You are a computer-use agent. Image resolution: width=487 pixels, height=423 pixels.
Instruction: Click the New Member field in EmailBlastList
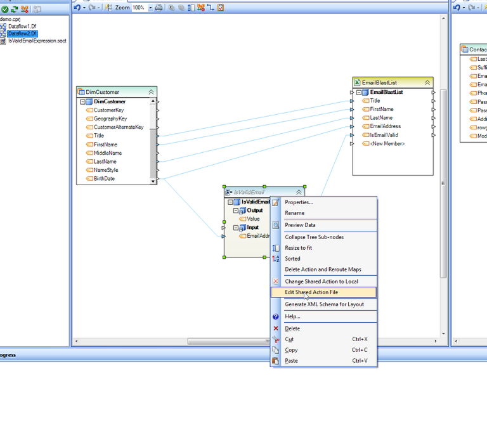coord(387,143)
